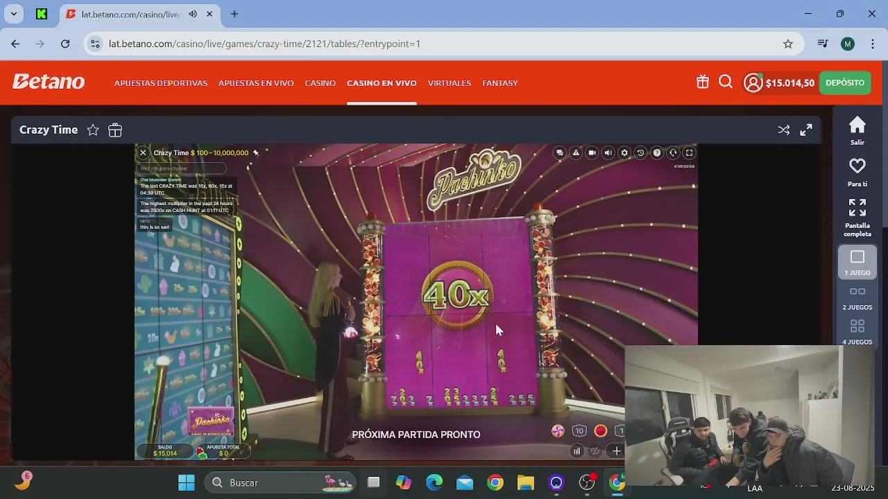The height and width of the screenshot is (499, 888).
Task: Click browser back arrow
Action: [x=15, y=44]
